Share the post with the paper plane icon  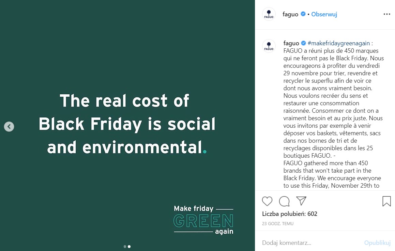[301, 201]
